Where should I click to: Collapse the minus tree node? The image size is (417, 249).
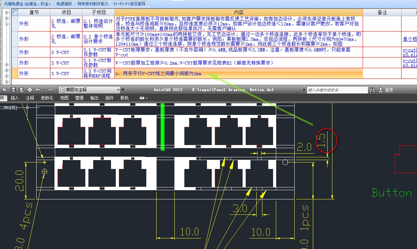pyautogui.click(x=7, y=24)
